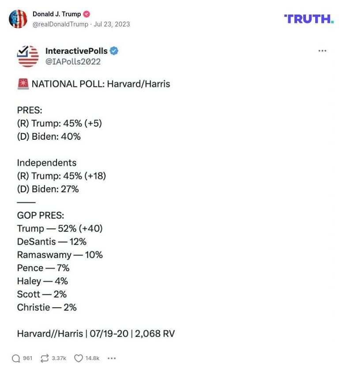Click the TRUTH logo
The image size is (343, 372).
(x=309, y=19)
